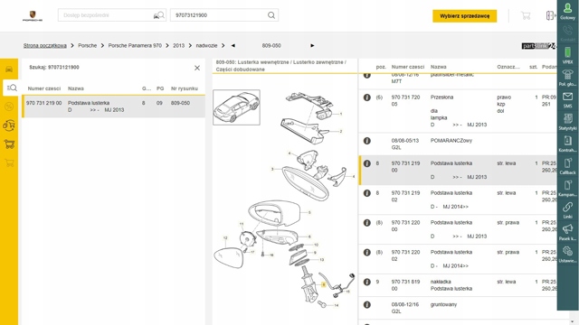Go to the next illustration with the right arrow
The width and height of the screenshot is (579, 325).
tap(312, 46)
